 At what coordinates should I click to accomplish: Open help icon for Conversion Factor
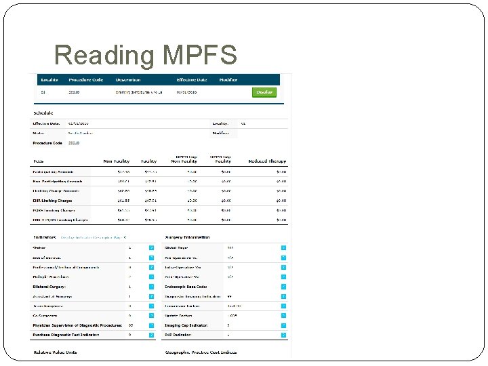point(283,306)
